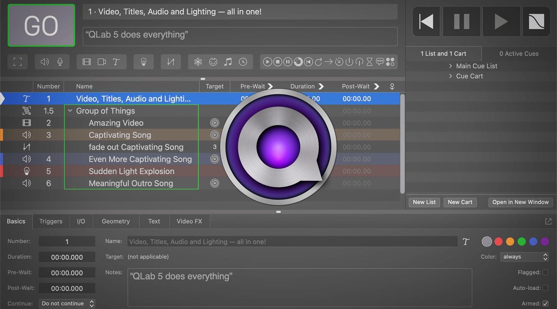Add a Disarm cue from the toolbar

pos(359,62)
